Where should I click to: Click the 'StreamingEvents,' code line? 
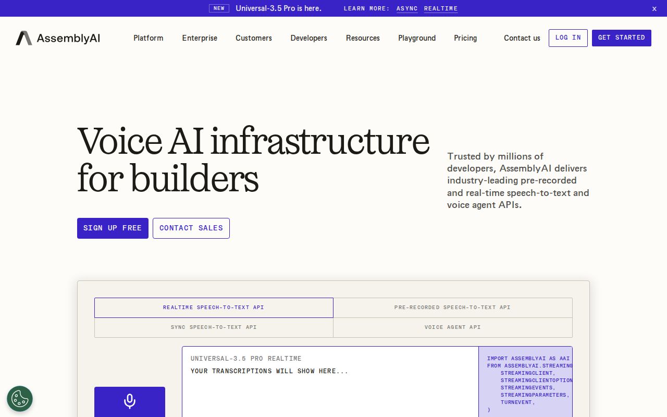[x=528, y=388]
